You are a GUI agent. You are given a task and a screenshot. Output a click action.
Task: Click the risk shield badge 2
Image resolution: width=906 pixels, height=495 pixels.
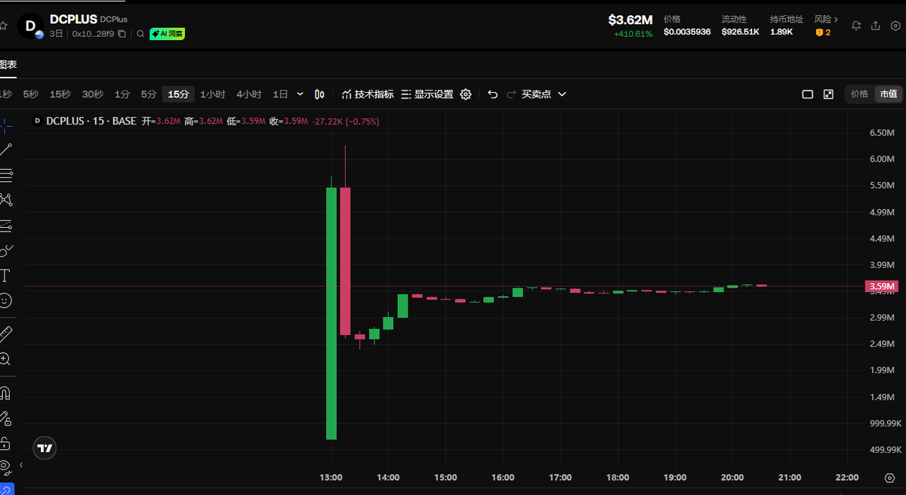(823, 32)
